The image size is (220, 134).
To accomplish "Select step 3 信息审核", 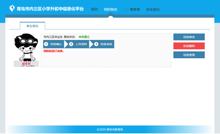I will (104, 44).
